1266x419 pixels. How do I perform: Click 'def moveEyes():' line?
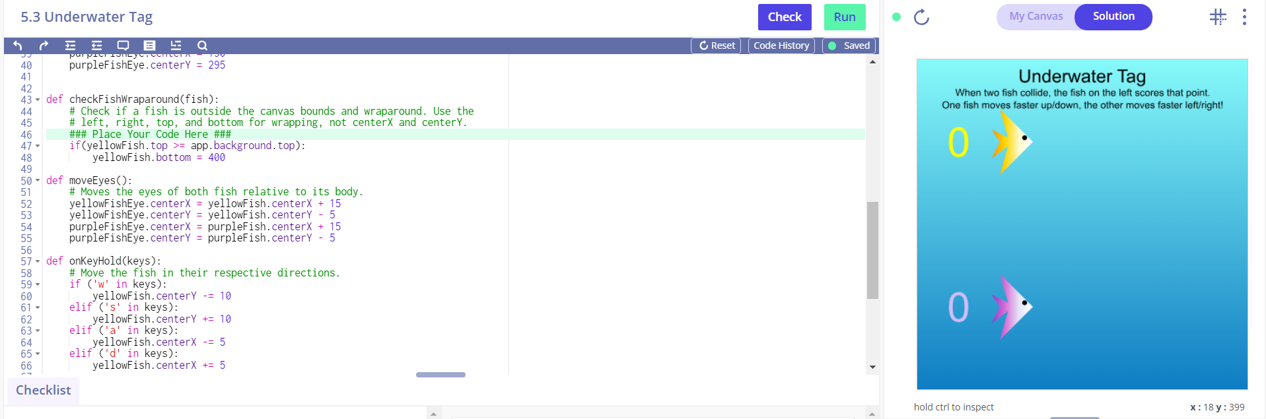89,181
